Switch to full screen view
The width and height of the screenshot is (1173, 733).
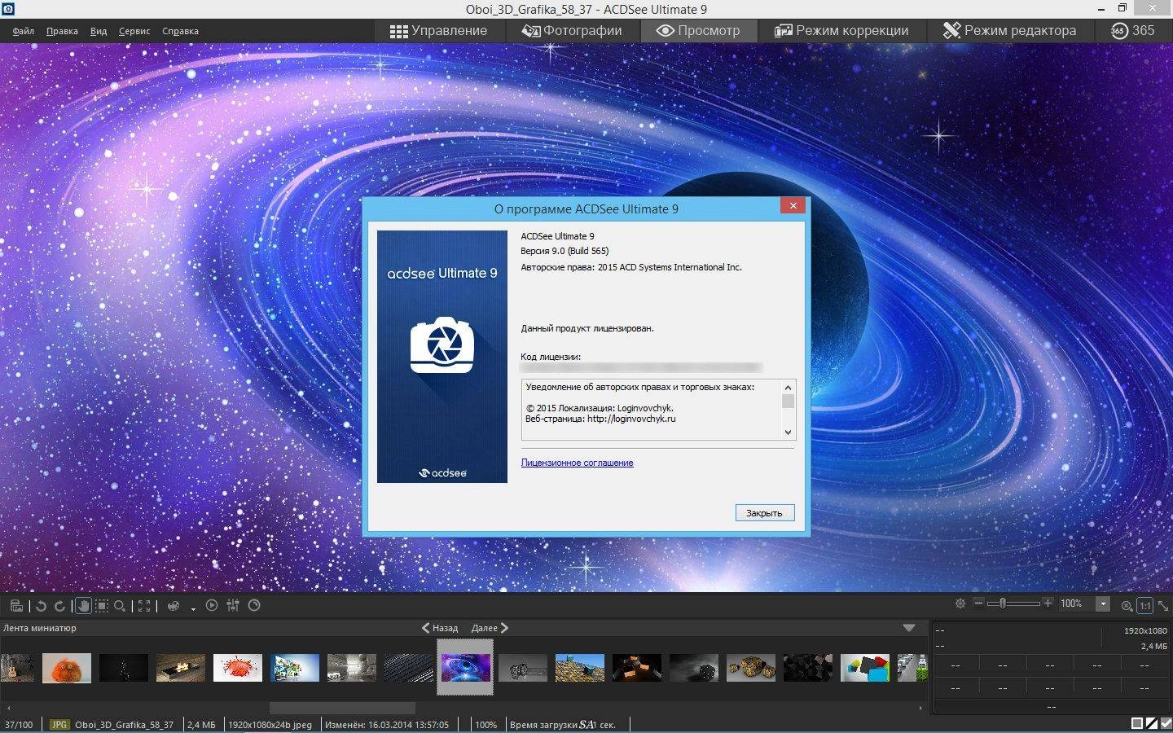click(144, 605)
